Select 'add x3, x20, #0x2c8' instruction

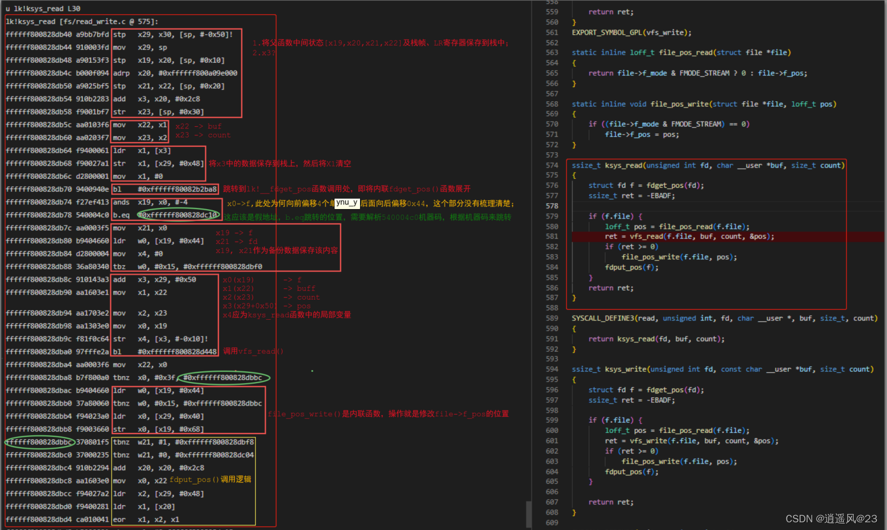156,99
